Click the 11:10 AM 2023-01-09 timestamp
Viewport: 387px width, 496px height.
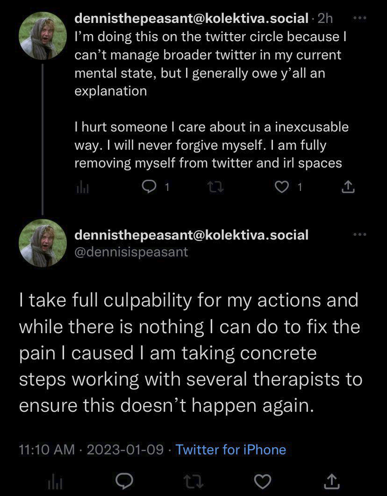pyautogui.click(x=91, y=450)
